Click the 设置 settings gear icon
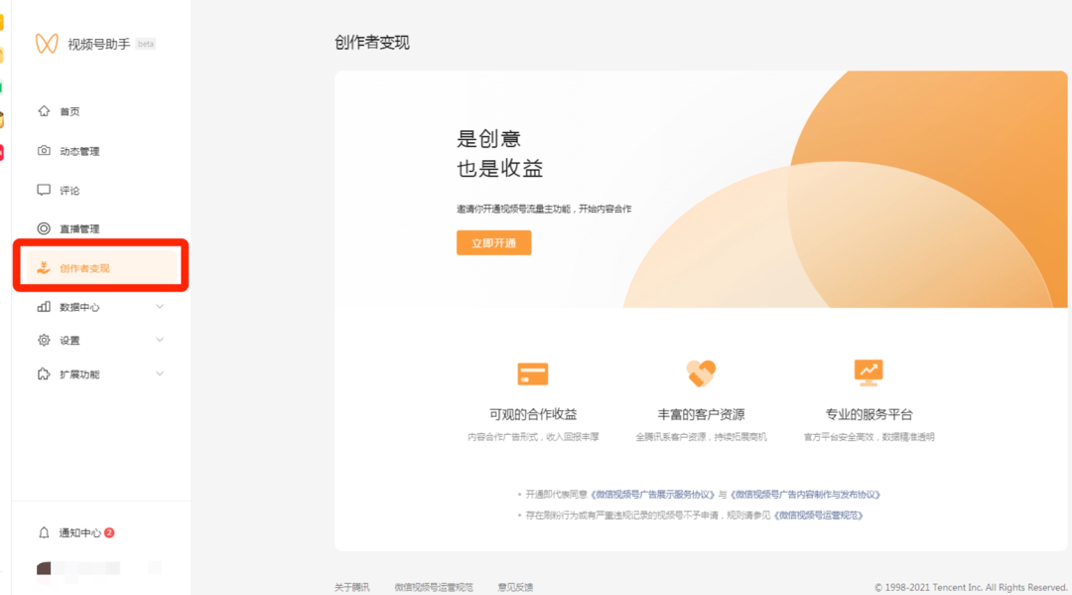 (x=43, y=340)
